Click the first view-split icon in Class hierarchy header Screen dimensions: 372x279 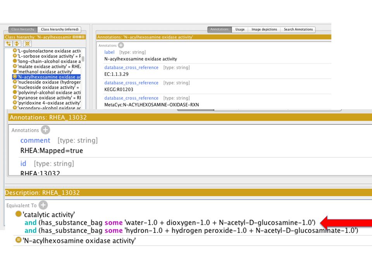click(74, 37)
